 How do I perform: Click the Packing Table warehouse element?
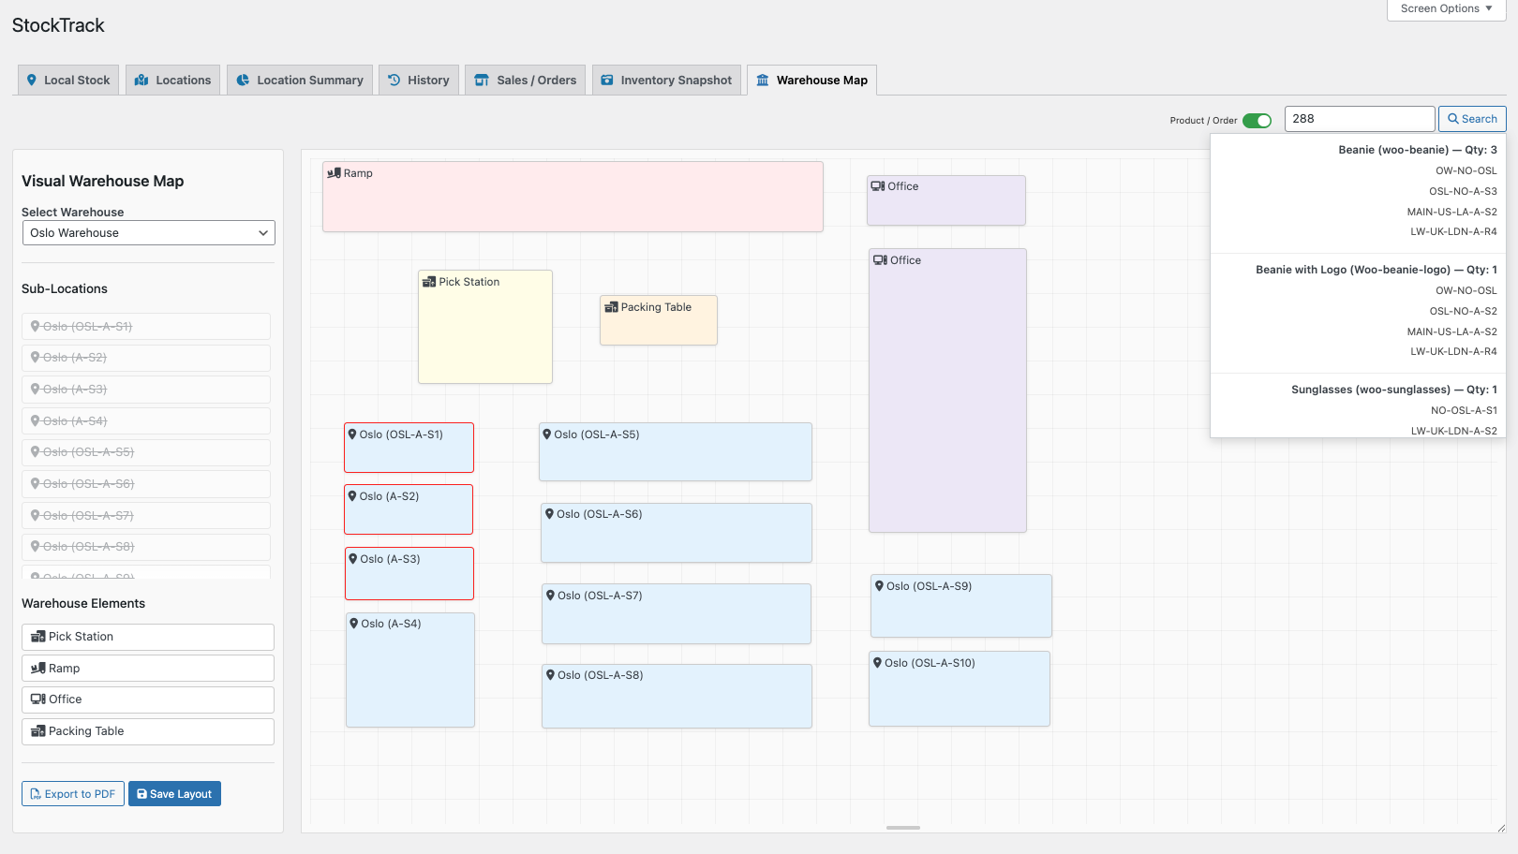(x=148, y=731)
